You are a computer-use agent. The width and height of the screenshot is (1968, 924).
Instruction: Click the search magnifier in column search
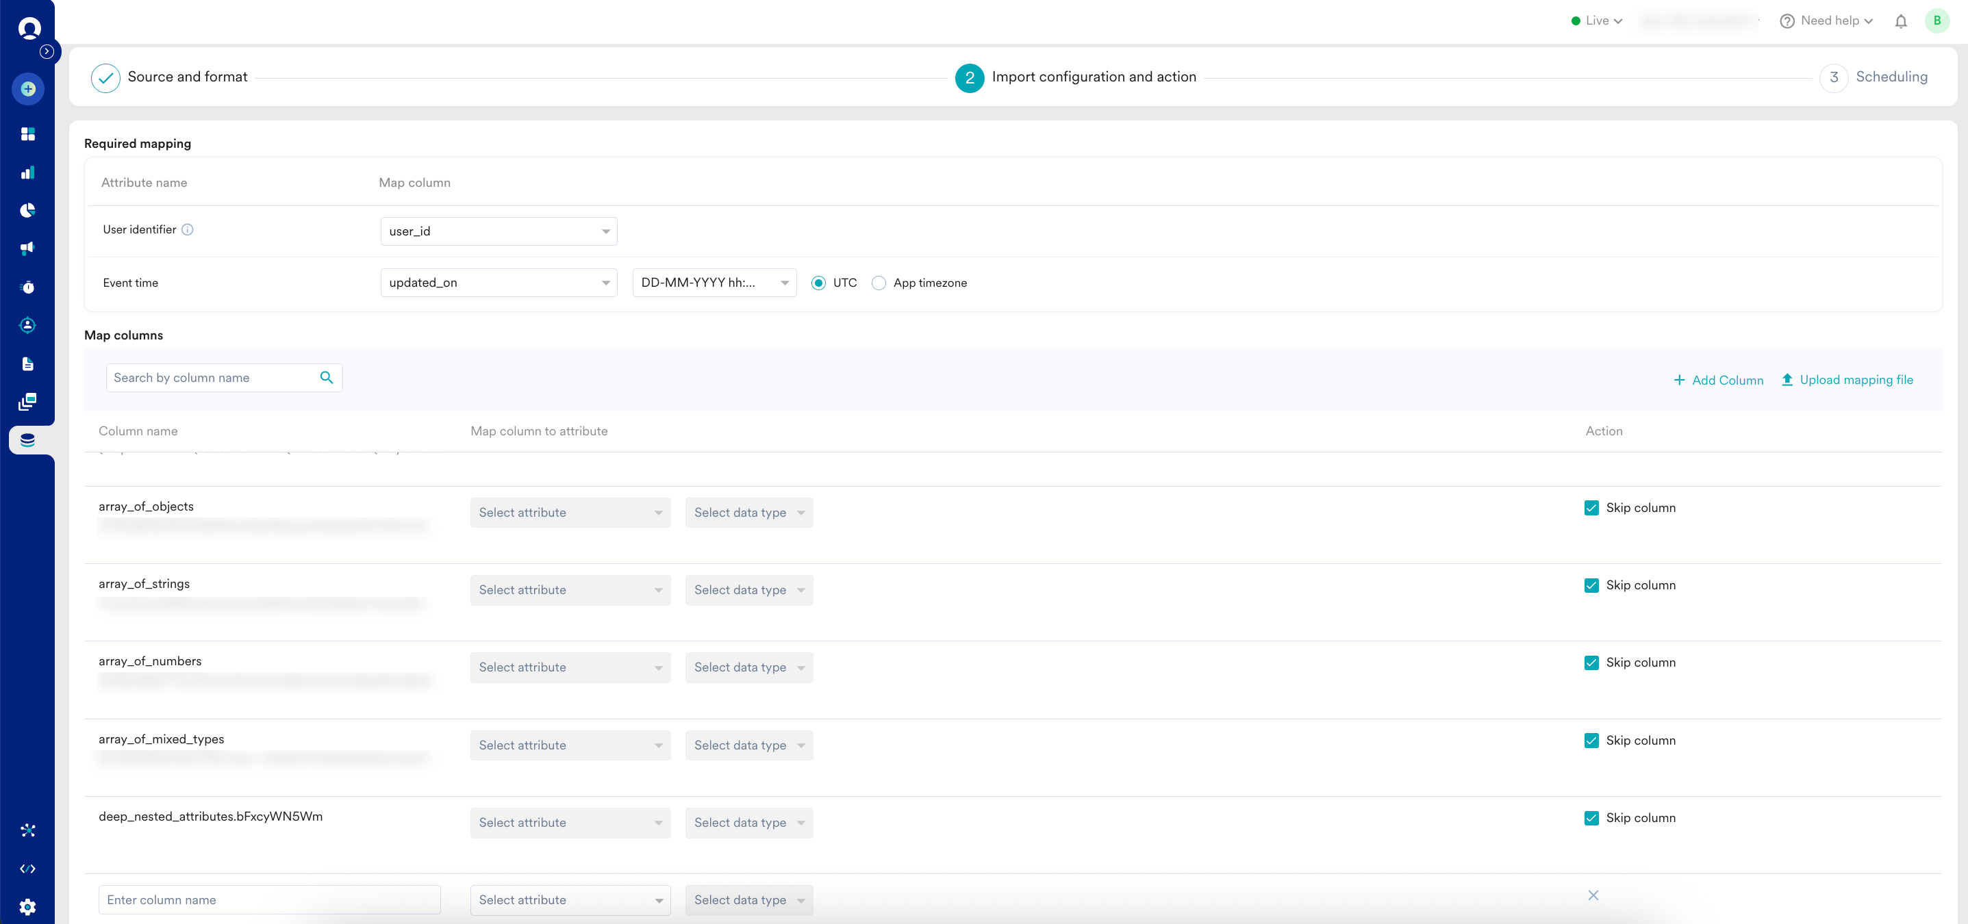click(326, 377)
